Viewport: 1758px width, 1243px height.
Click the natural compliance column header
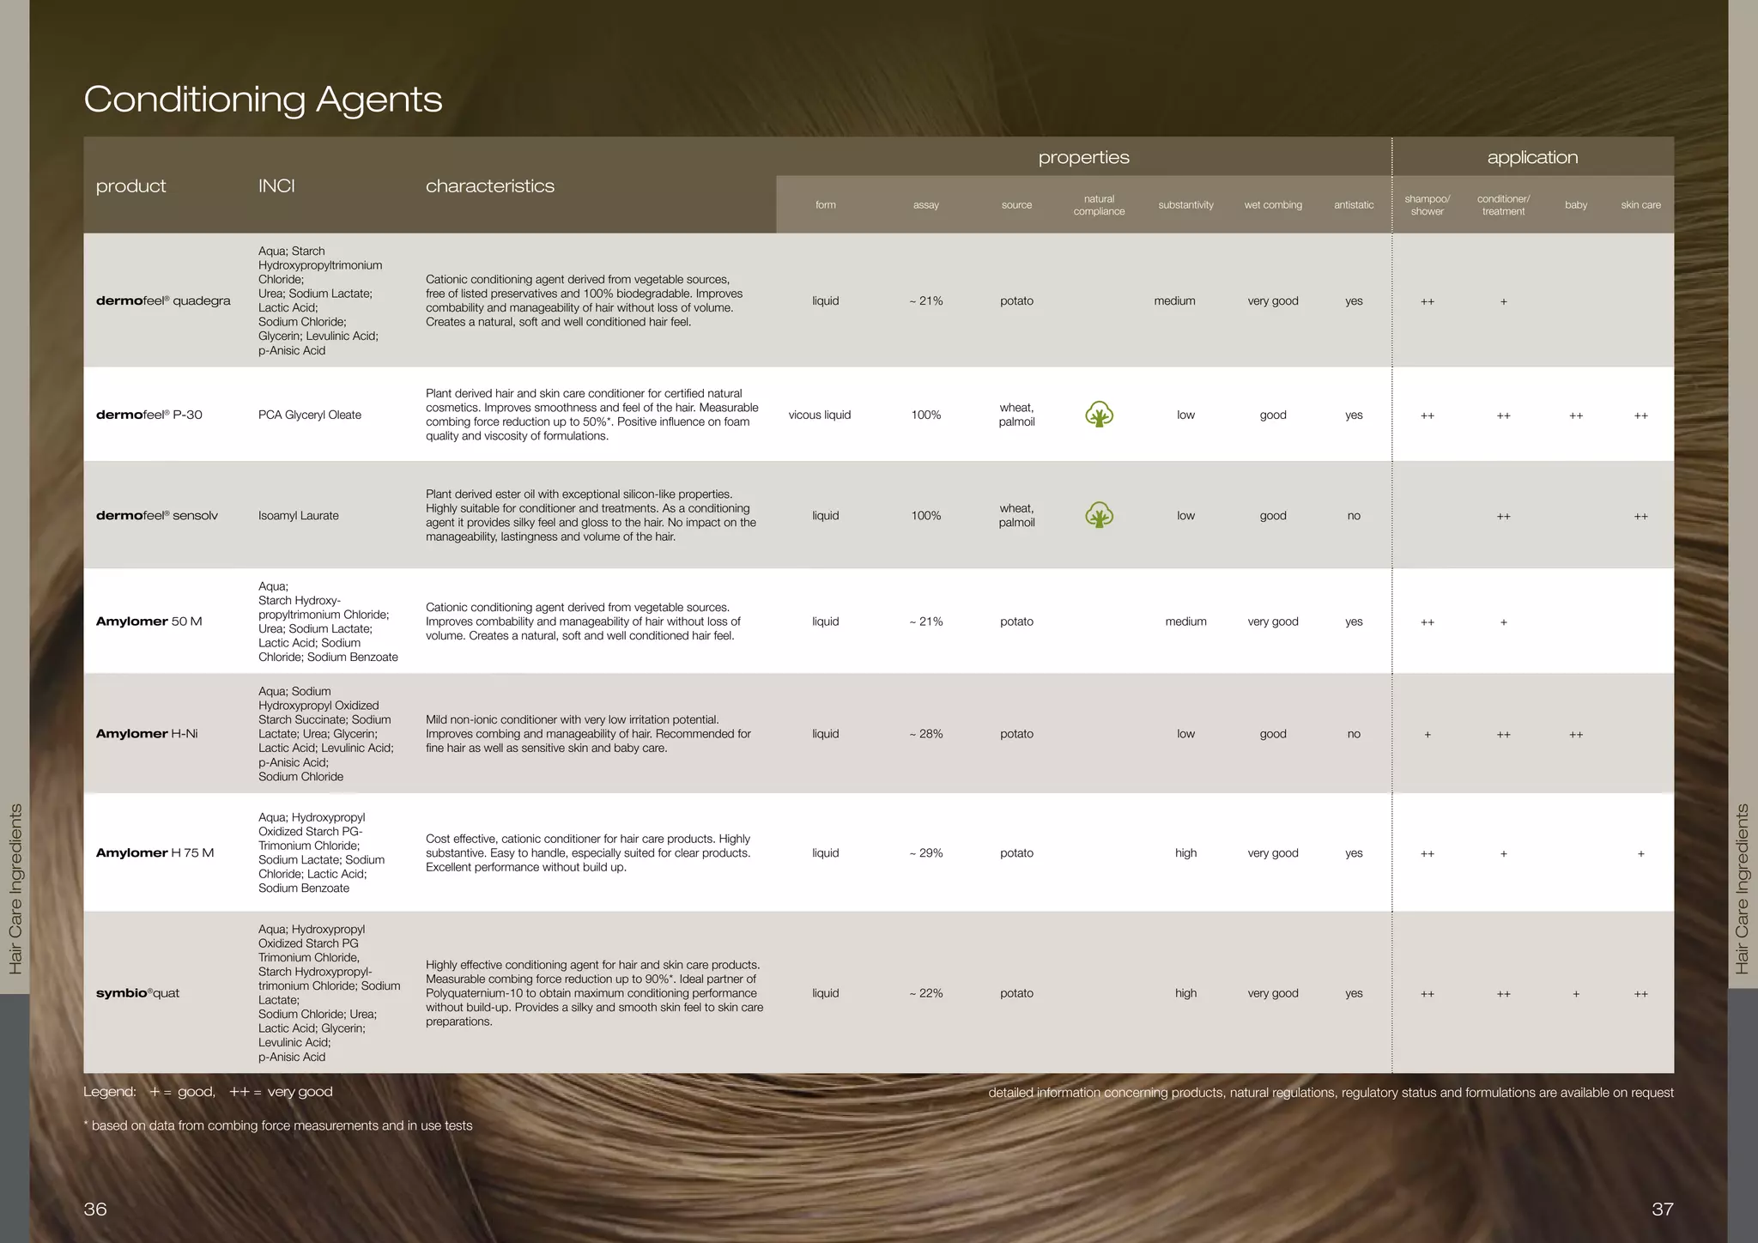pyautogui.click(x=1099, y=205)
